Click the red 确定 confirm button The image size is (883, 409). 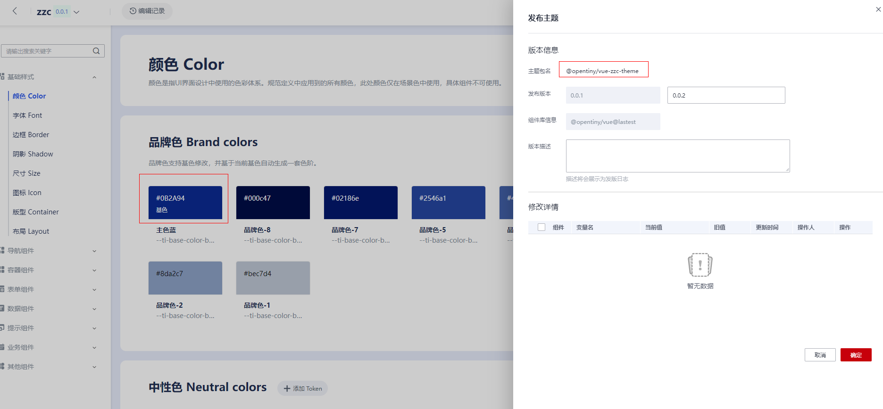[x=856, y=355]
